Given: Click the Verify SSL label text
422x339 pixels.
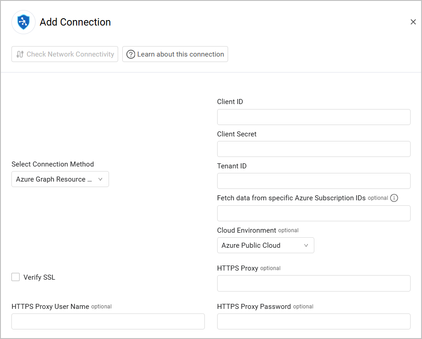Looking at the screenshot, I should click(39, 277).
